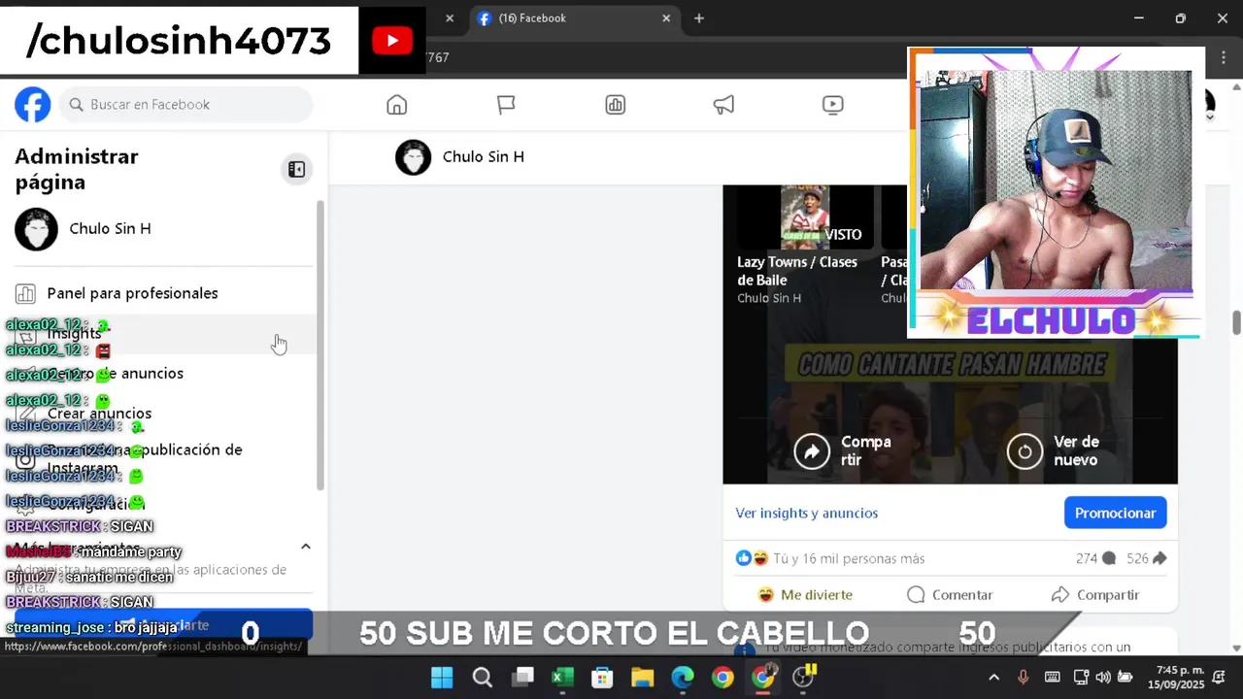
Task: Click the Buscar en Facebook search field
Action: coord(185,105)
